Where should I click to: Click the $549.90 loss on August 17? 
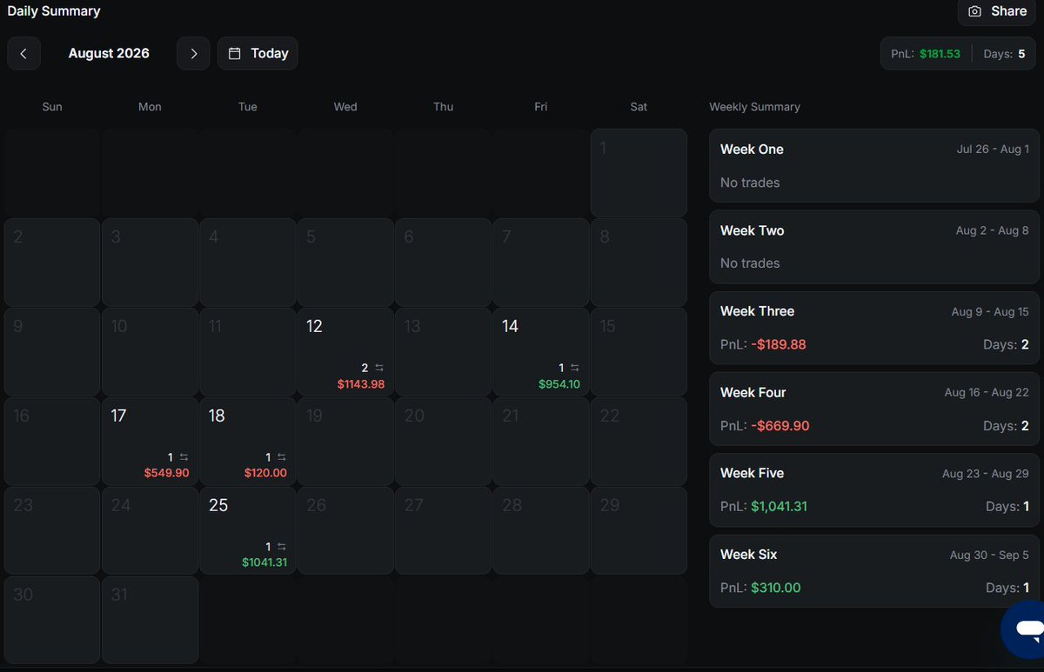167,473
